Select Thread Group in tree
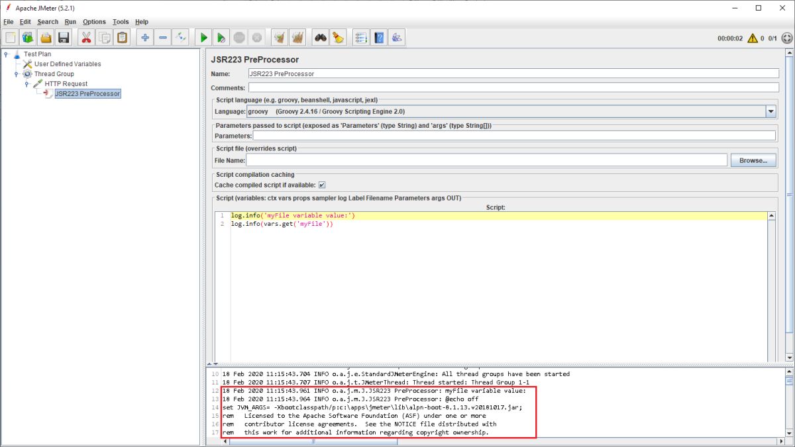Screen dimensions: 795x447 coord(54,74)
